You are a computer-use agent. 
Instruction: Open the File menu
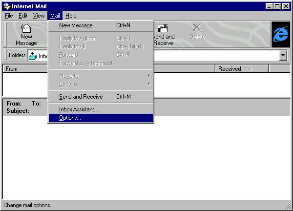point(9,16)
